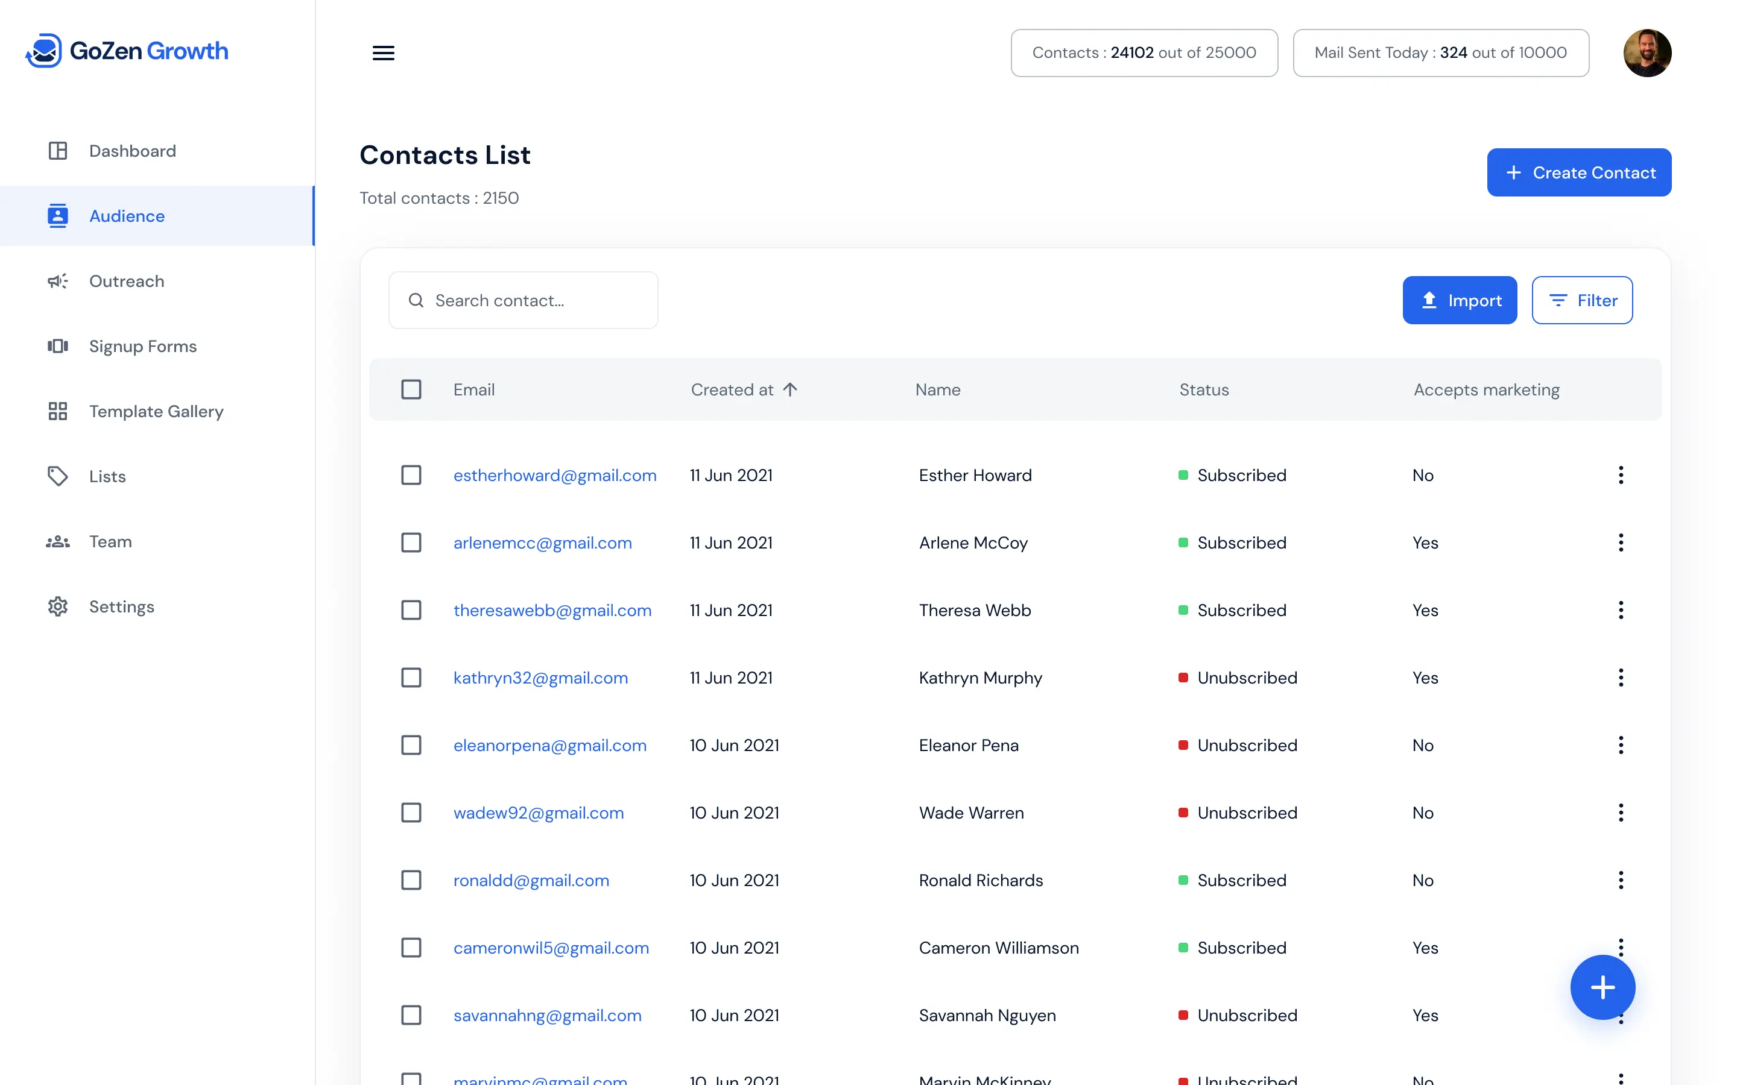Click the Mail Sent Today counter
Image resolution: width=1737 pixels, height=1085 pixels.
click(1440, 52)
